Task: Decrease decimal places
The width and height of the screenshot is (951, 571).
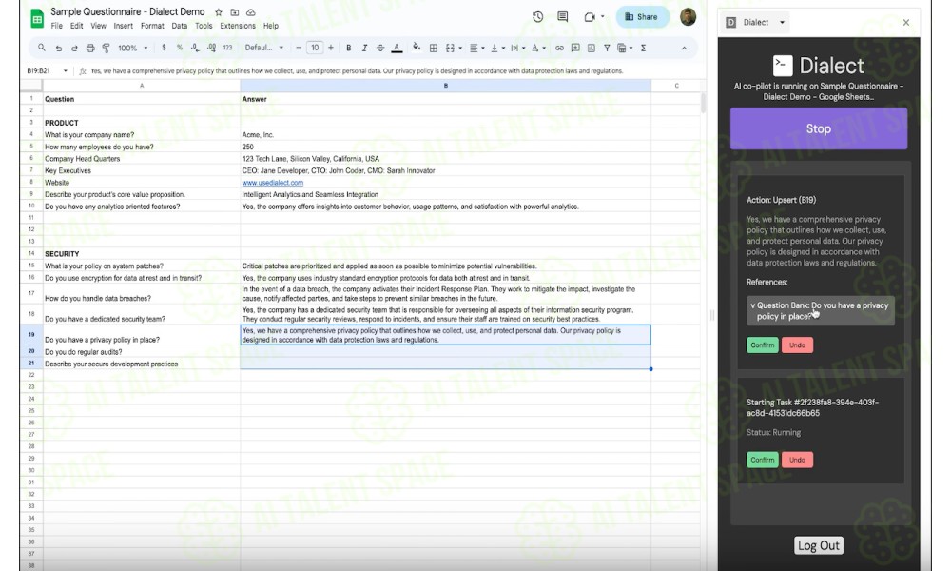Action: pos(195,48)
